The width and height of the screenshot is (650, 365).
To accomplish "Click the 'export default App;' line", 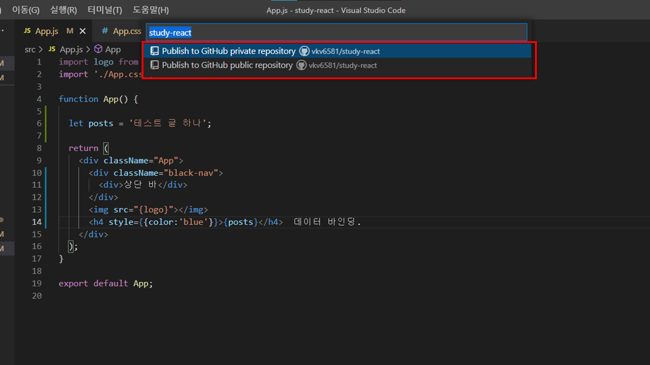I will [x=106, y=283].
